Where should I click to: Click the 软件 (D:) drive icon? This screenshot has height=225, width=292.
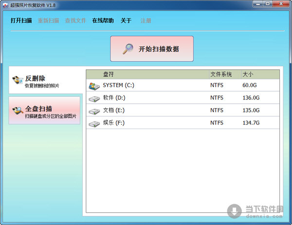click(94, 98)
